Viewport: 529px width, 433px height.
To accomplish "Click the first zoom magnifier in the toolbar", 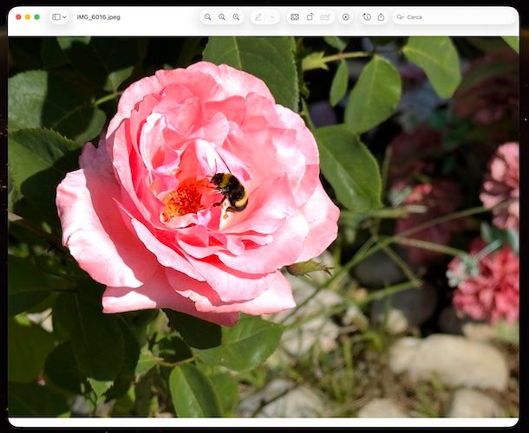I will [x=207, y=16].
